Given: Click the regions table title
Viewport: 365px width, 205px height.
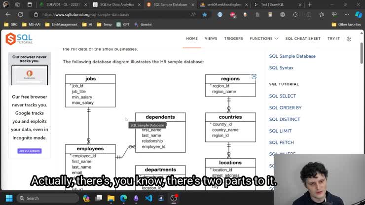Looking at the screenshot, I should click(230, 79).
